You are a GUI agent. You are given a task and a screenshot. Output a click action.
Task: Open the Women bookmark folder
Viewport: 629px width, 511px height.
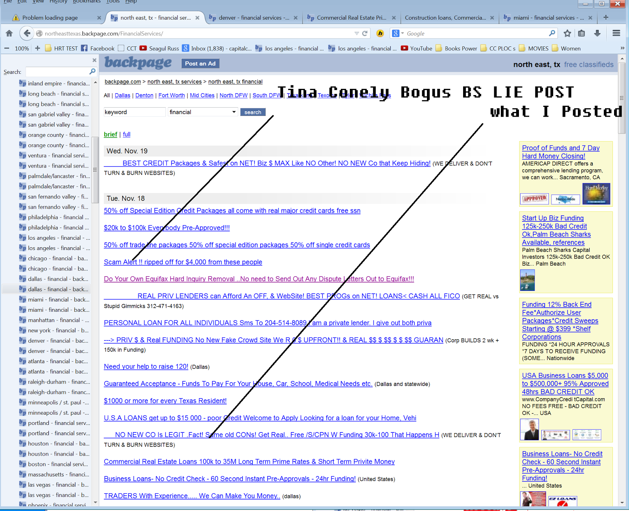click(566, 48)
